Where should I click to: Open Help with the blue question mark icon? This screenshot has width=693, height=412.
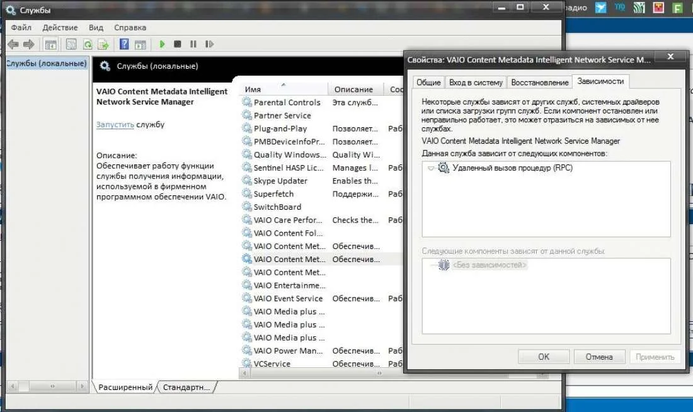point(124,43)
